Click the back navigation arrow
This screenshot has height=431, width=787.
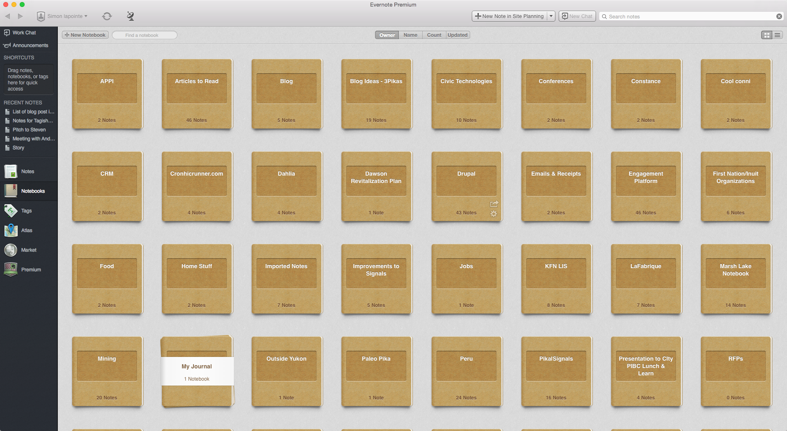[x=7, y=16]
